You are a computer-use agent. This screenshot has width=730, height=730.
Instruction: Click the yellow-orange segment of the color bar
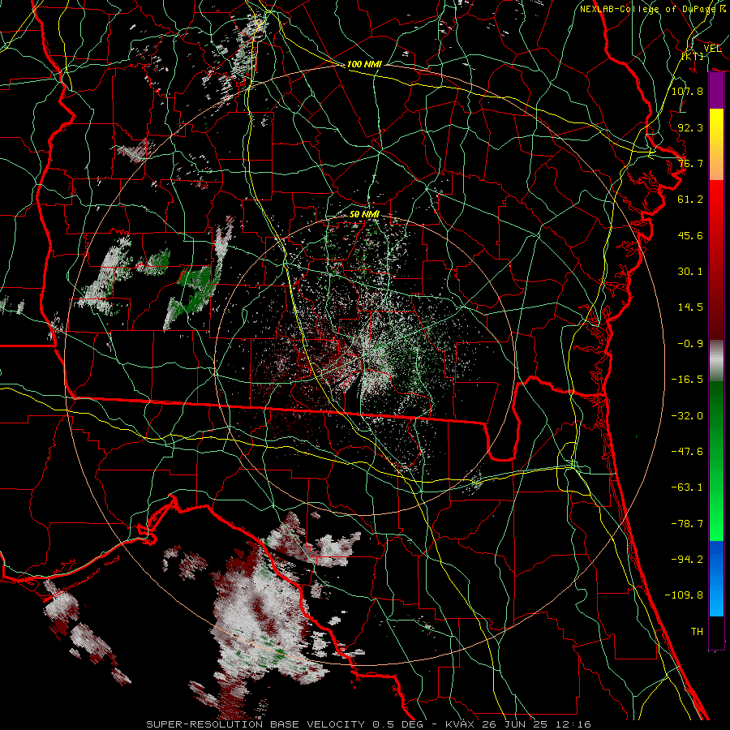click(716, 144)
